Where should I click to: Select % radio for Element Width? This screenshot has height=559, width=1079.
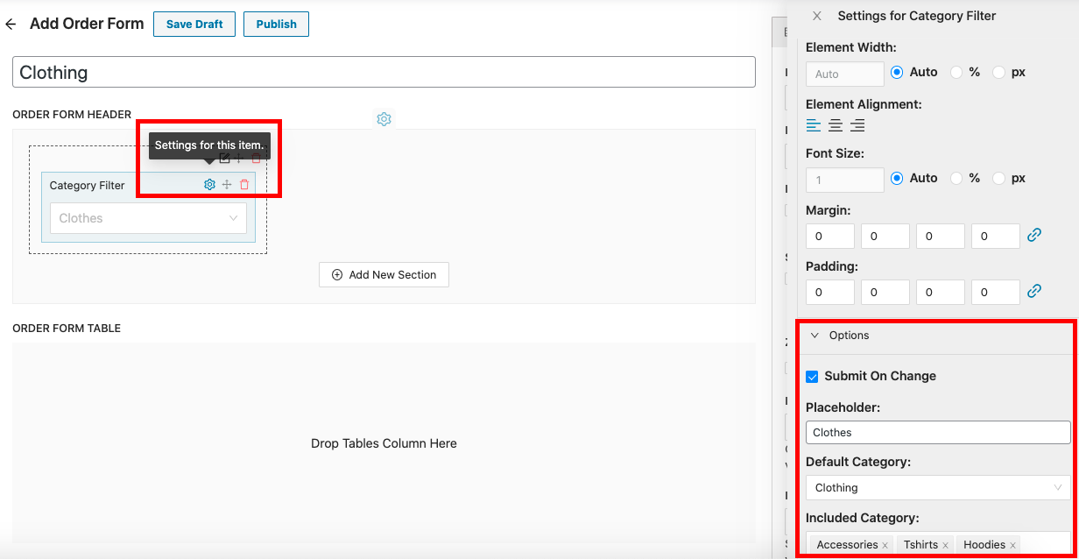[x=956, y=73]
